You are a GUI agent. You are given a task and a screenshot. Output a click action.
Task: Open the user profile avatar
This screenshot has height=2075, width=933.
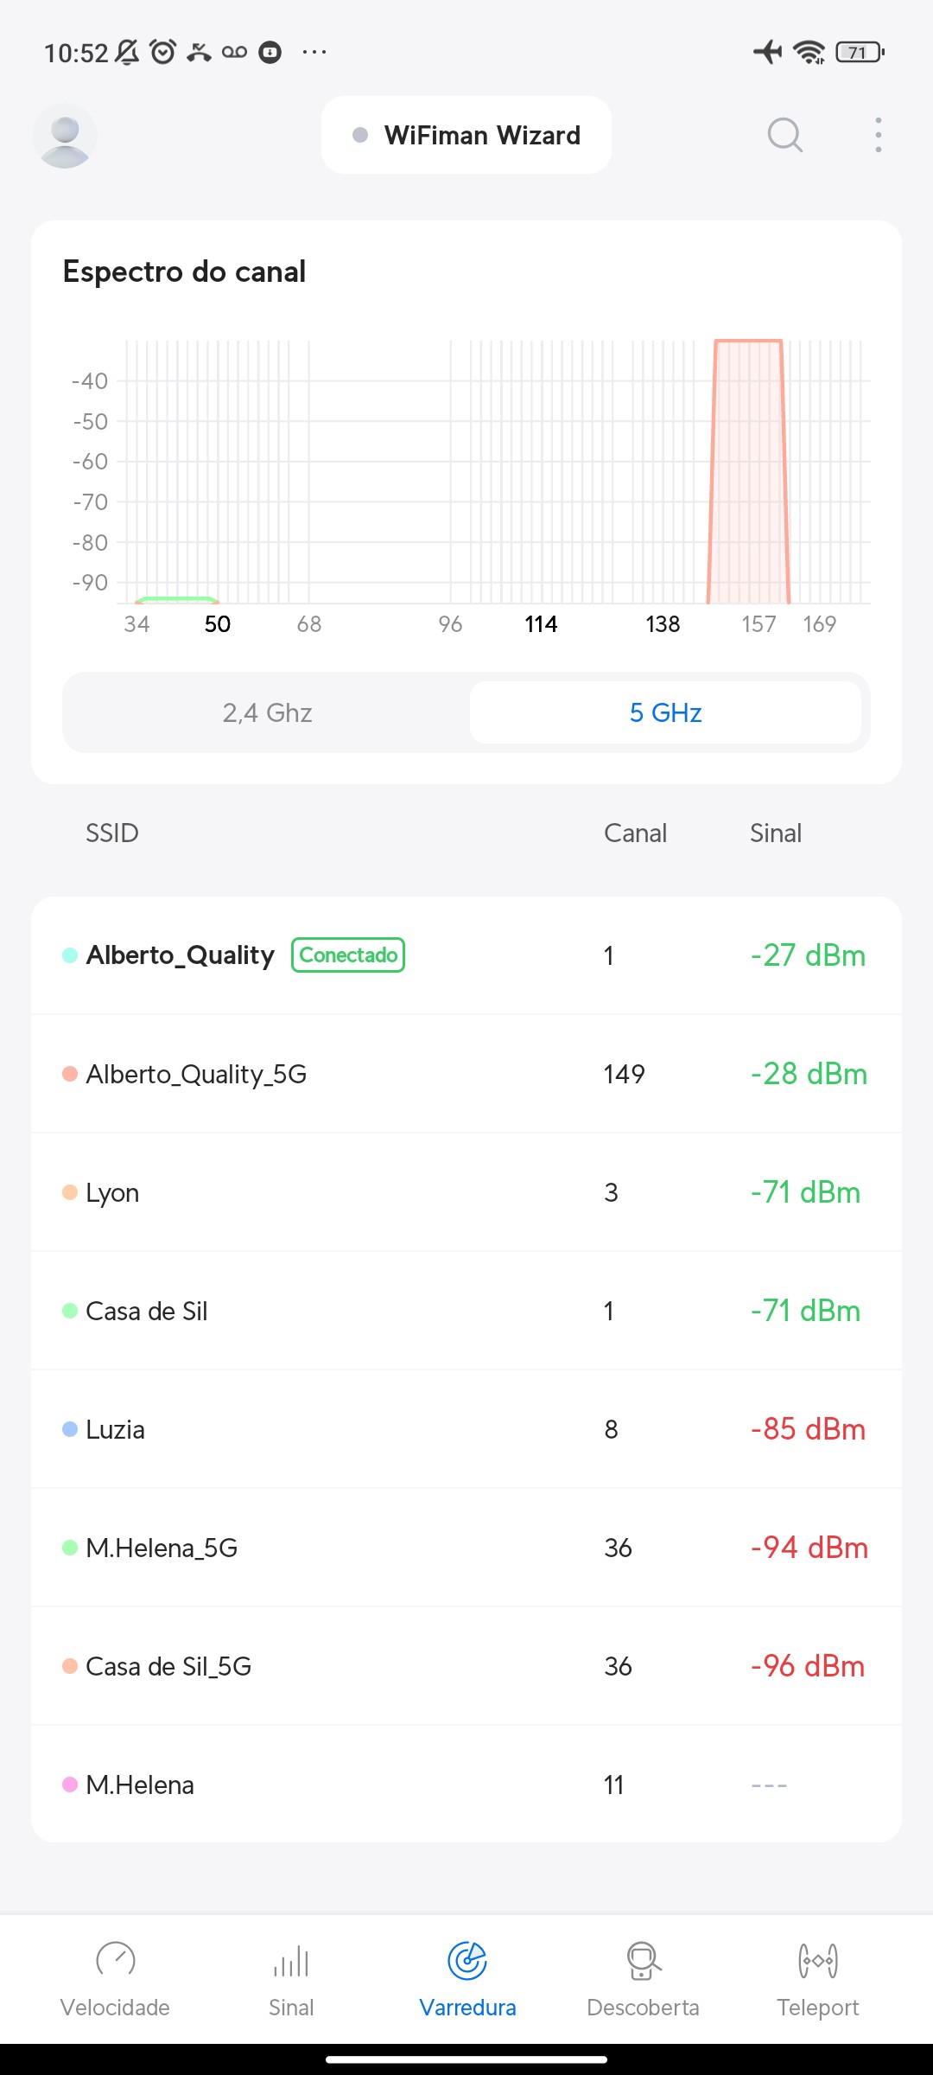65,136
